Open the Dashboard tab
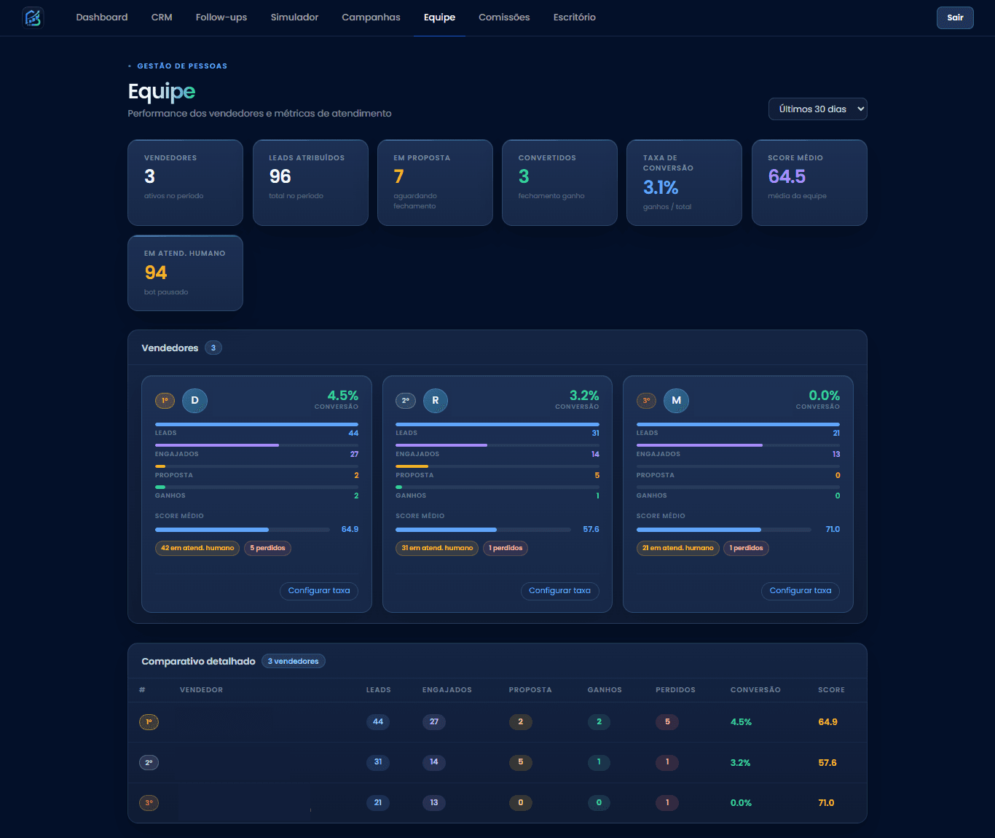The image size is (995, 838). 102,17
